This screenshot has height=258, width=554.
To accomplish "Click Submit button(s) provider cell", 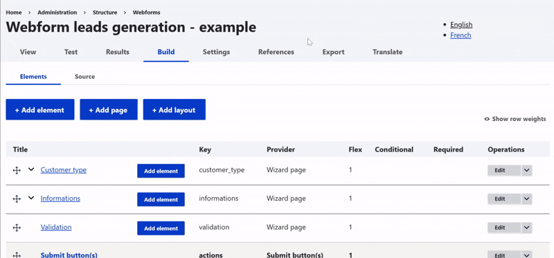I will point(295,255).
